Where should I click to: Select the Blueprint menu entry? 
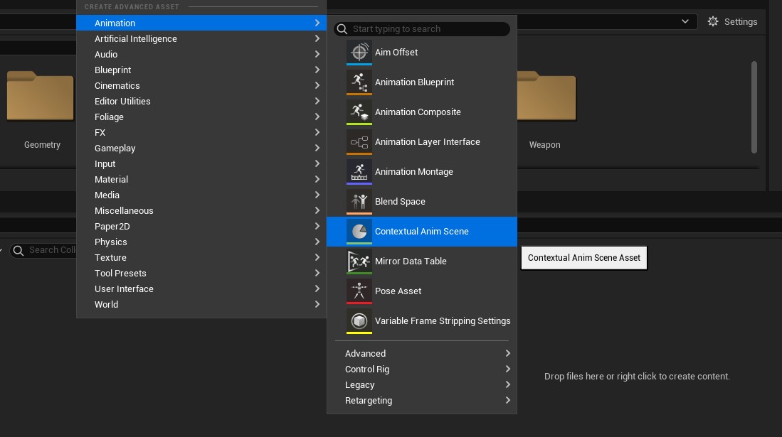click(113, 70)
